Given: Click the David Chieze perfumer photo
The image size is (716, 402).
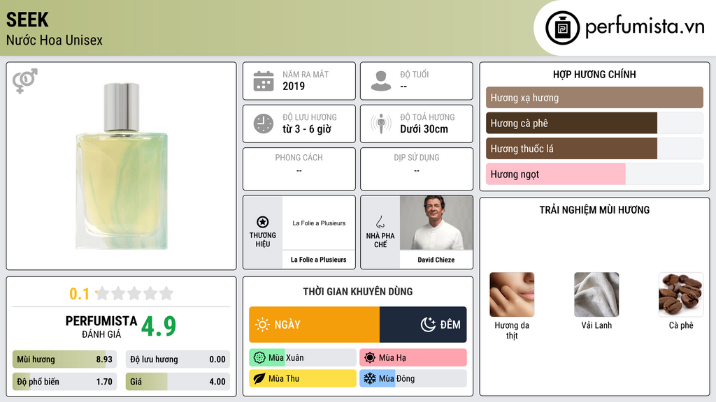Looking at the screenshot, I should pos(436,223).
